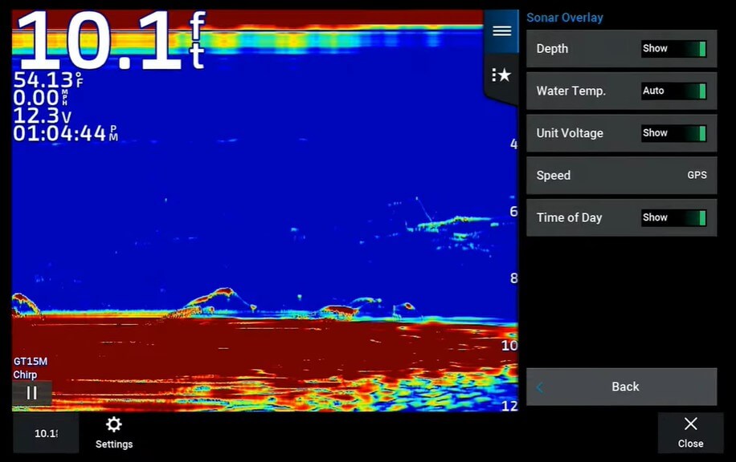Change the Water Temp. Auto setting
Screen dimensions: 736x462
tap(673, 91)
